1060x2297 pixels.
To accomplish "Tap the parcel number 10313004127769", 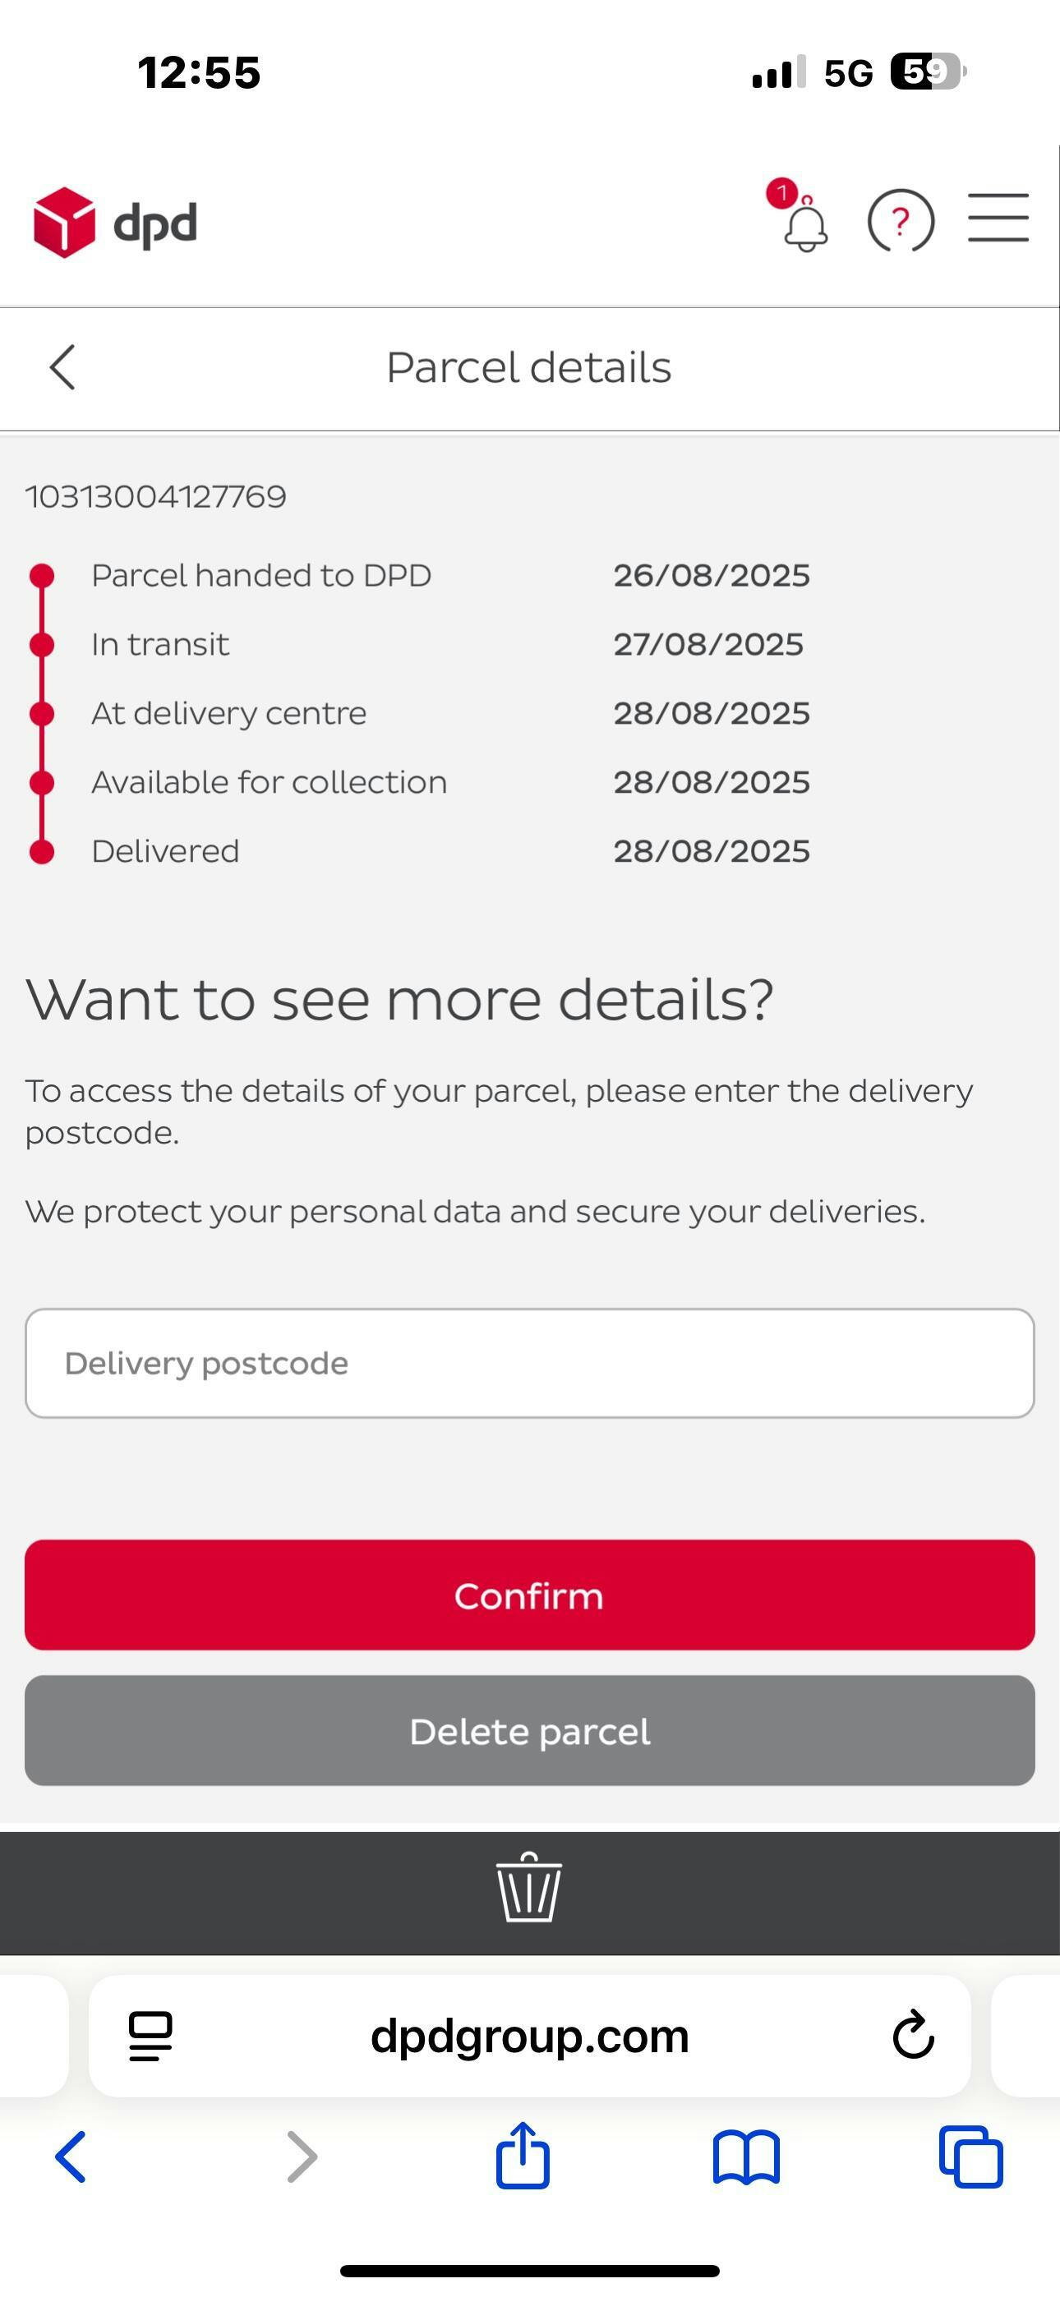I will coord(156,497).
